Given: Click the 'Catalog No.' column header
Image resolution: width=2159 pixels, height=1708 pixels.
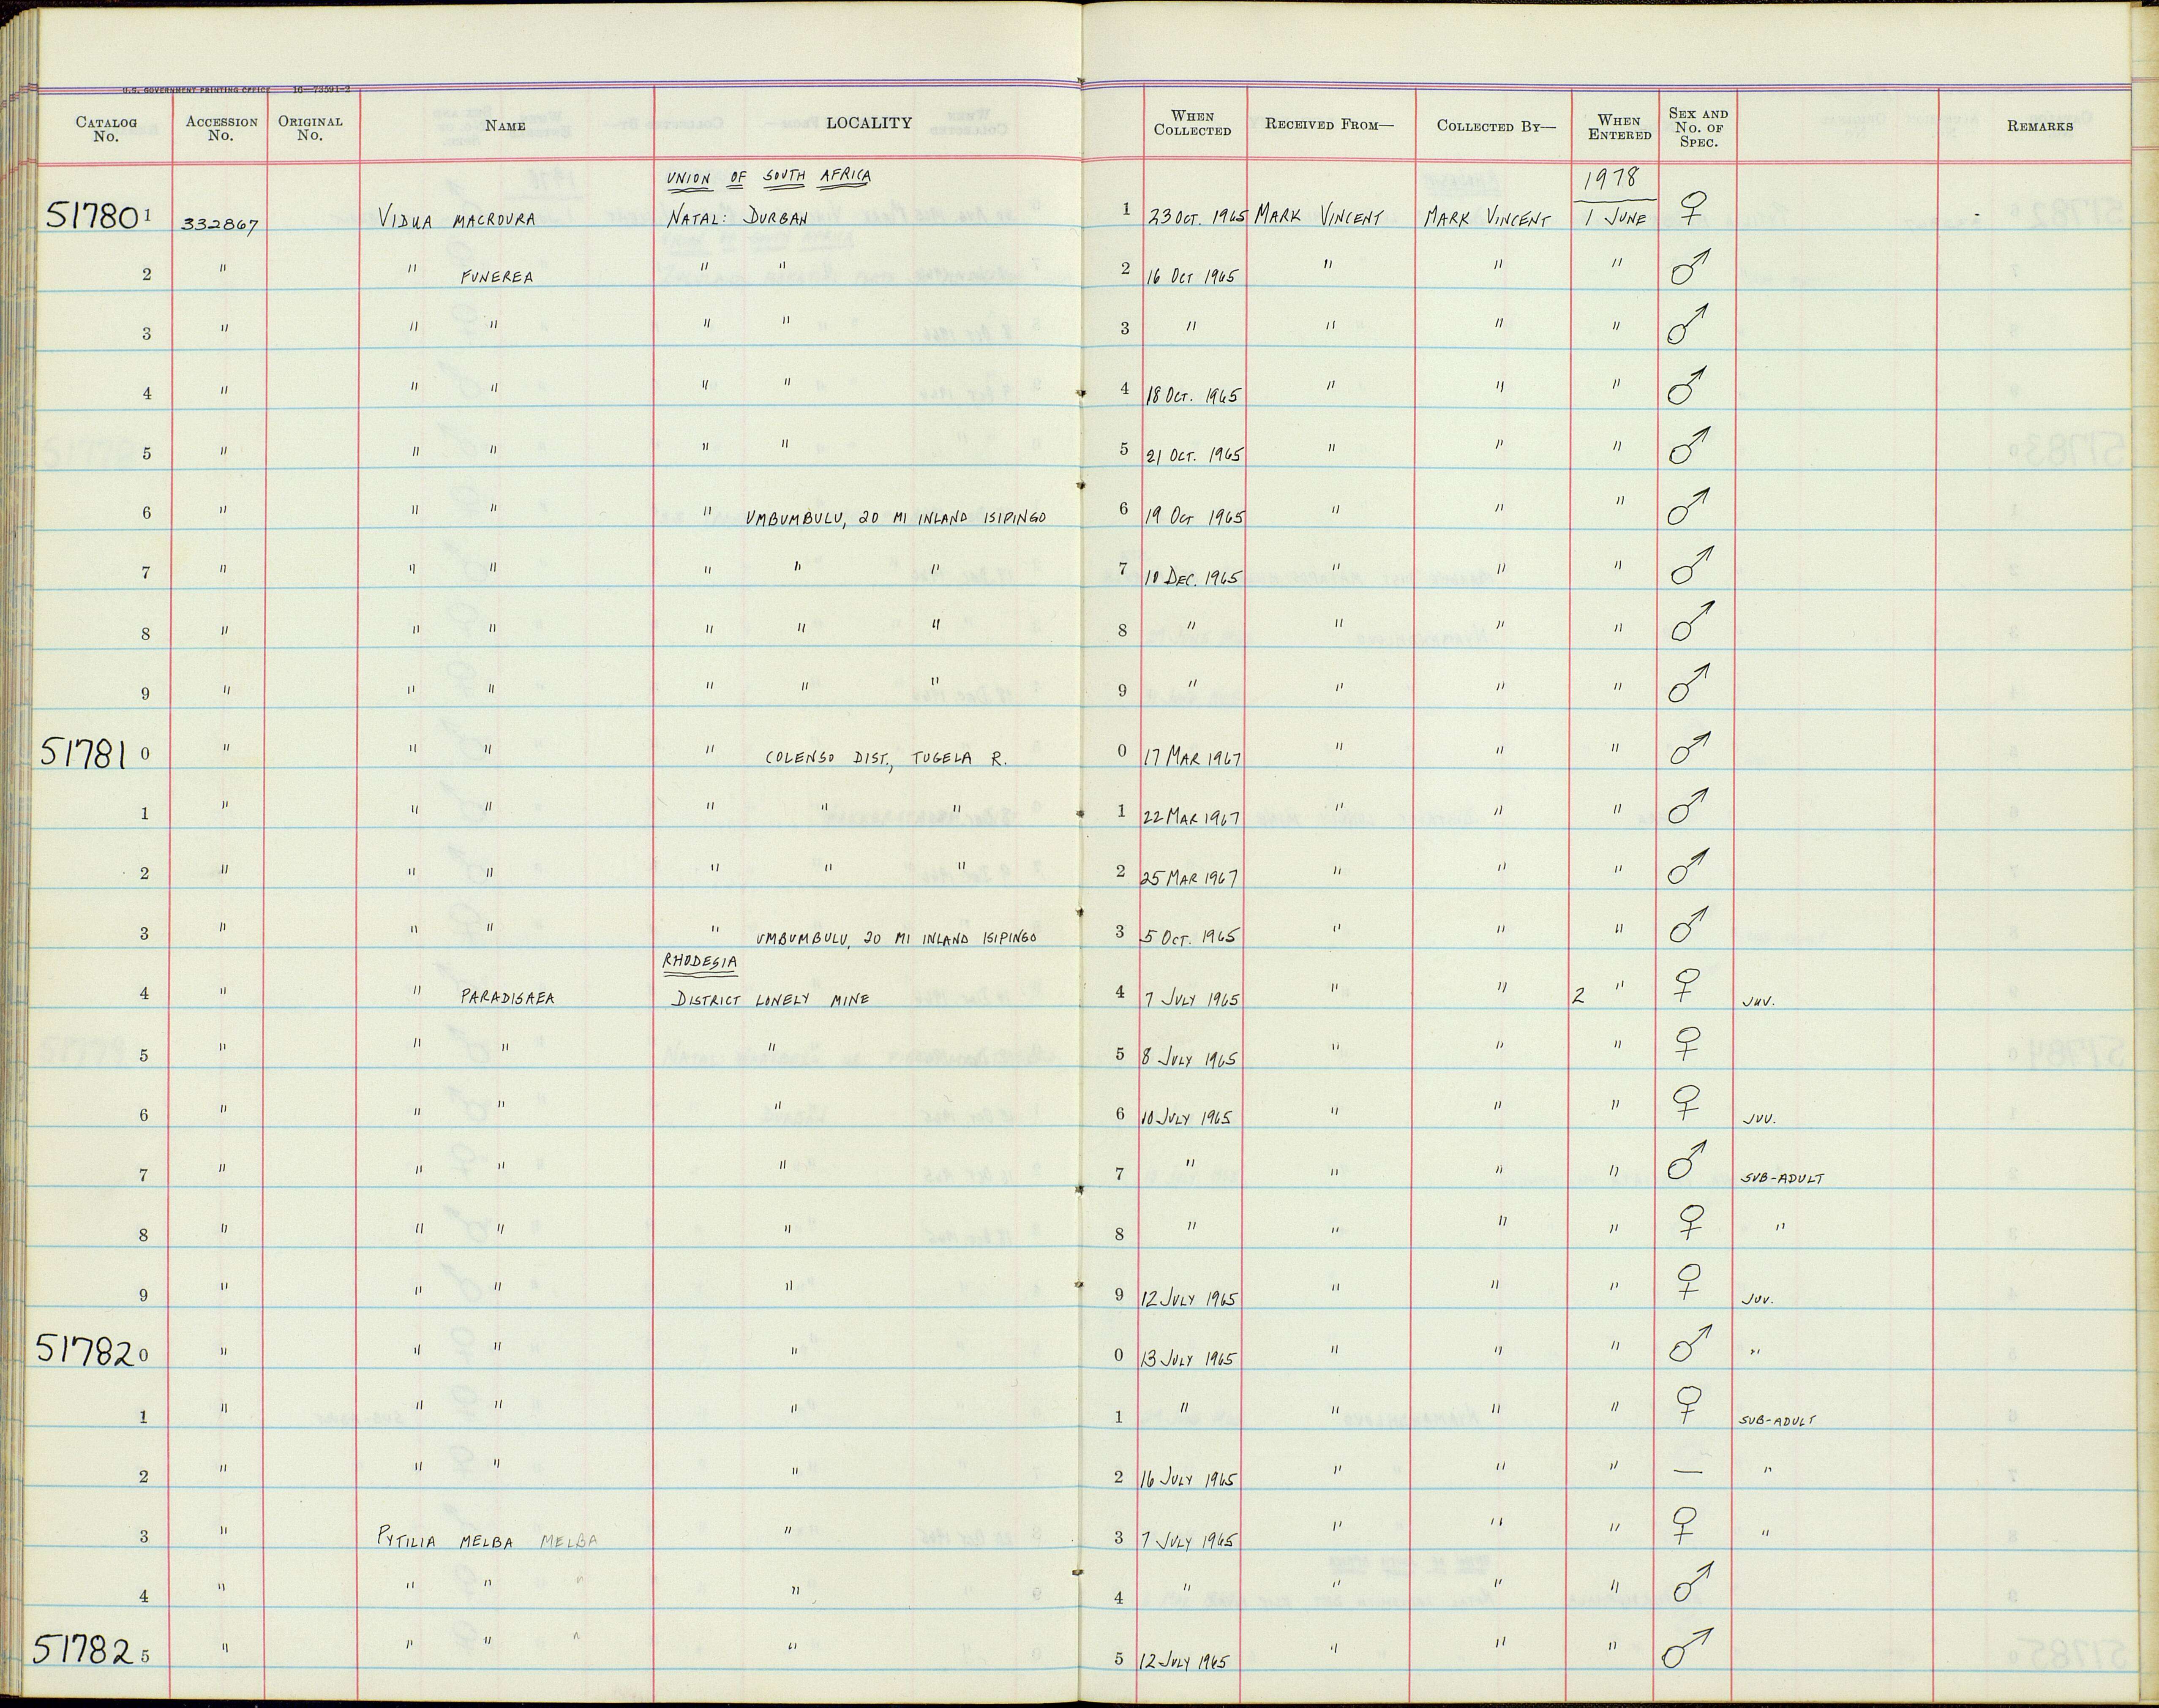Looking at the screenshot, I should click(x=106, y=129).
